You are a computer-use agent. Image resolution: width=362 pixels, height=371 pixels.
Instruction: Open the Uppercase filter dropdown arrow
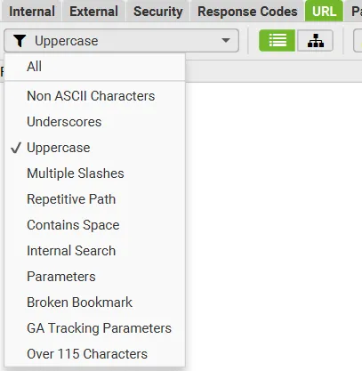coord(226,40)
